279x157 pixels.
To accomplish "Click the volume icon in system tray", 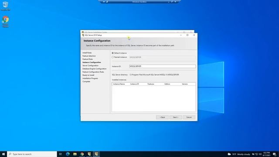I will [260, 154].
